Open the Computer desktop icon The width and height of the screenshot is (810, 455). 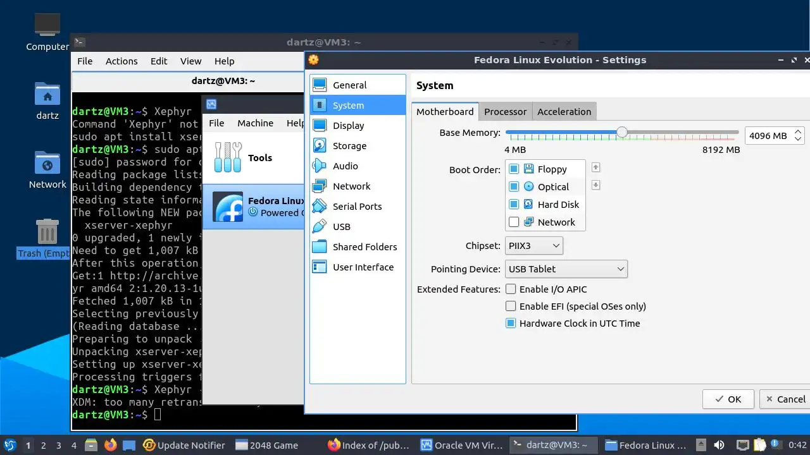tap(47, 32)
